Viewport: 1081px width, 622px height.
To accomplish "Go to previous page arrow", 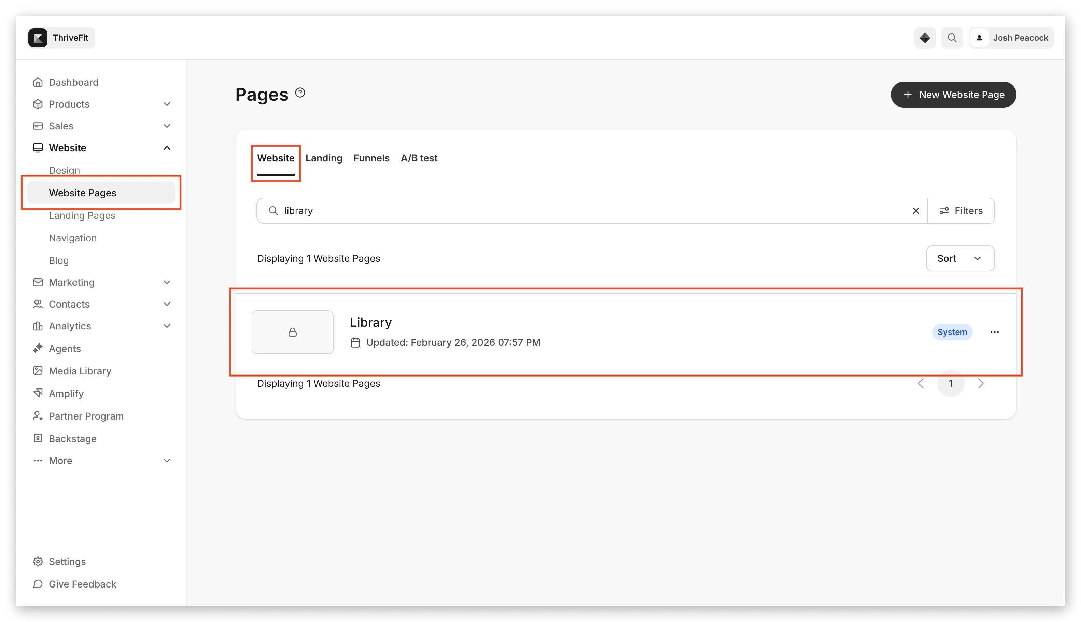I will 921,384.
